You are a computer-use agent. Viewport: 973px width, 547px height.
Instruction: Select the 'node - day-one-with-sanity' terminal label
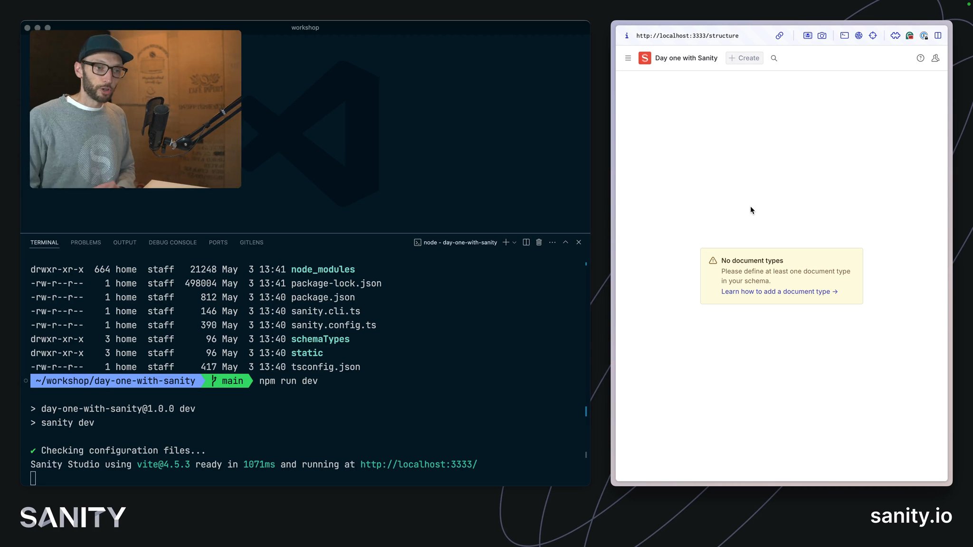(x=460, y=242)
